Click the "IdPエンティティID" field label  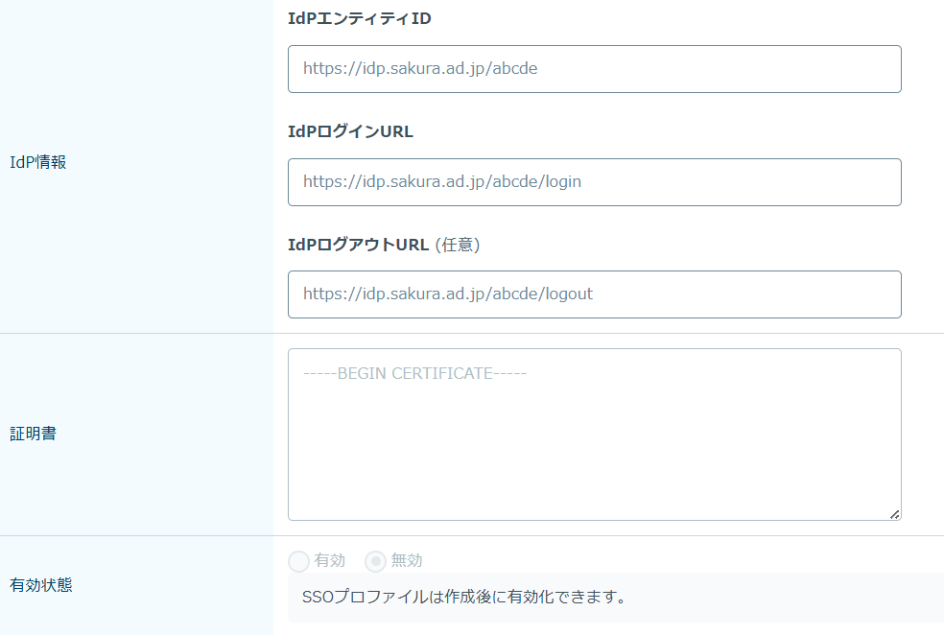coord(359,18)
